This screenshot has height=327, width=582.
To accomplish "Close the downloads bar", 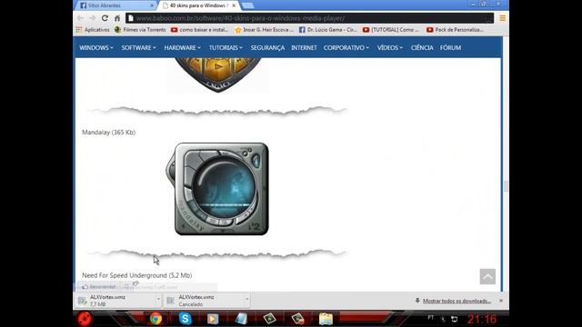I will pyautogui.click(x=501, y=301).
